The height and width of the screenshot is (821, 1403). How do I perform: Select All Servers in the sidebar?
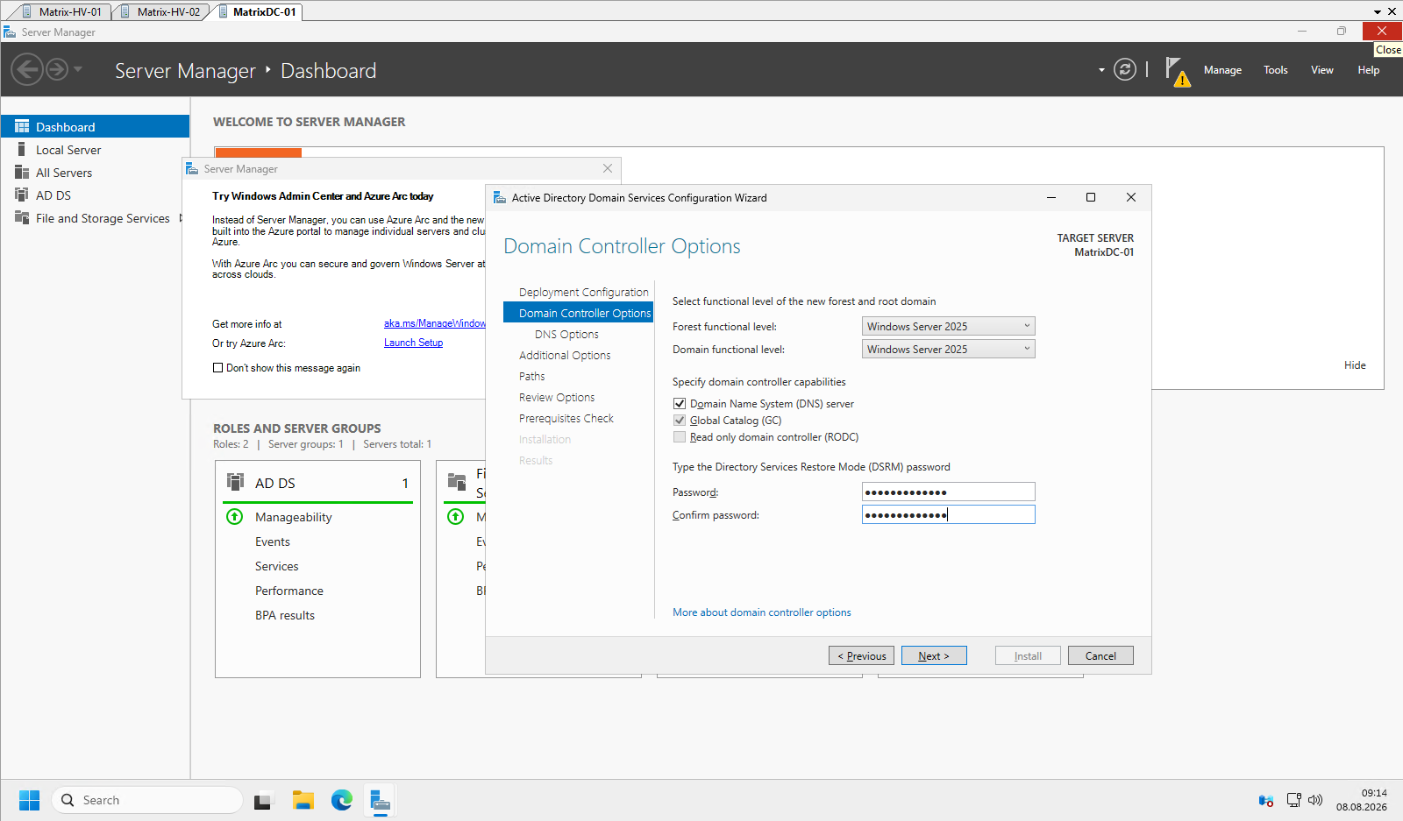pyautogui.click(x=95, y=173)
